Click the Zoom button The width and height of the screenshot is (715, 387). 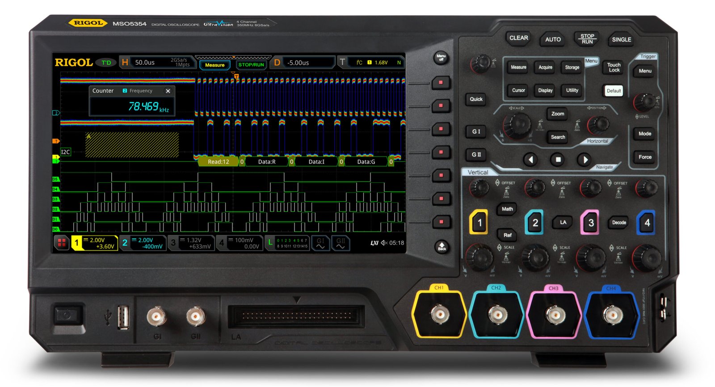click(x=558, y=114)
